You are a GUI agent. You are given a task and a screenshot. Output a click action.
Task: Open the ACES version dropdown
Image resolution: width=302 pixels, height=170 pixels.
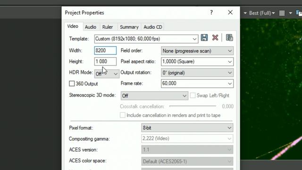187,150
